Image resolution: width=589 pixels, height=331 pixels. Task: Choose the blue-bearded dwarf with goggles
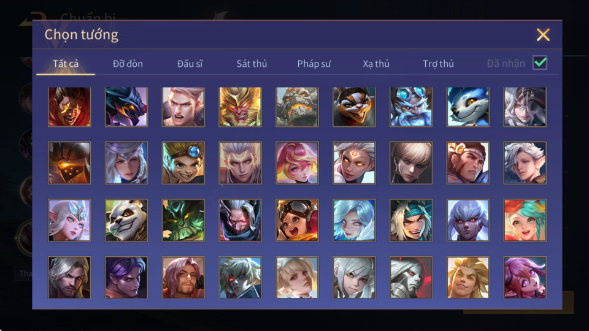(x=411, y=107)
